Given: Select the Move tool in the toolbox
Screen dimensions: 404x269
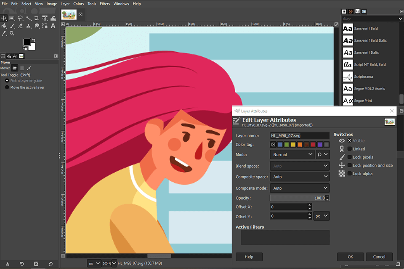Looking at the screenshot, I should coord(4,18).
